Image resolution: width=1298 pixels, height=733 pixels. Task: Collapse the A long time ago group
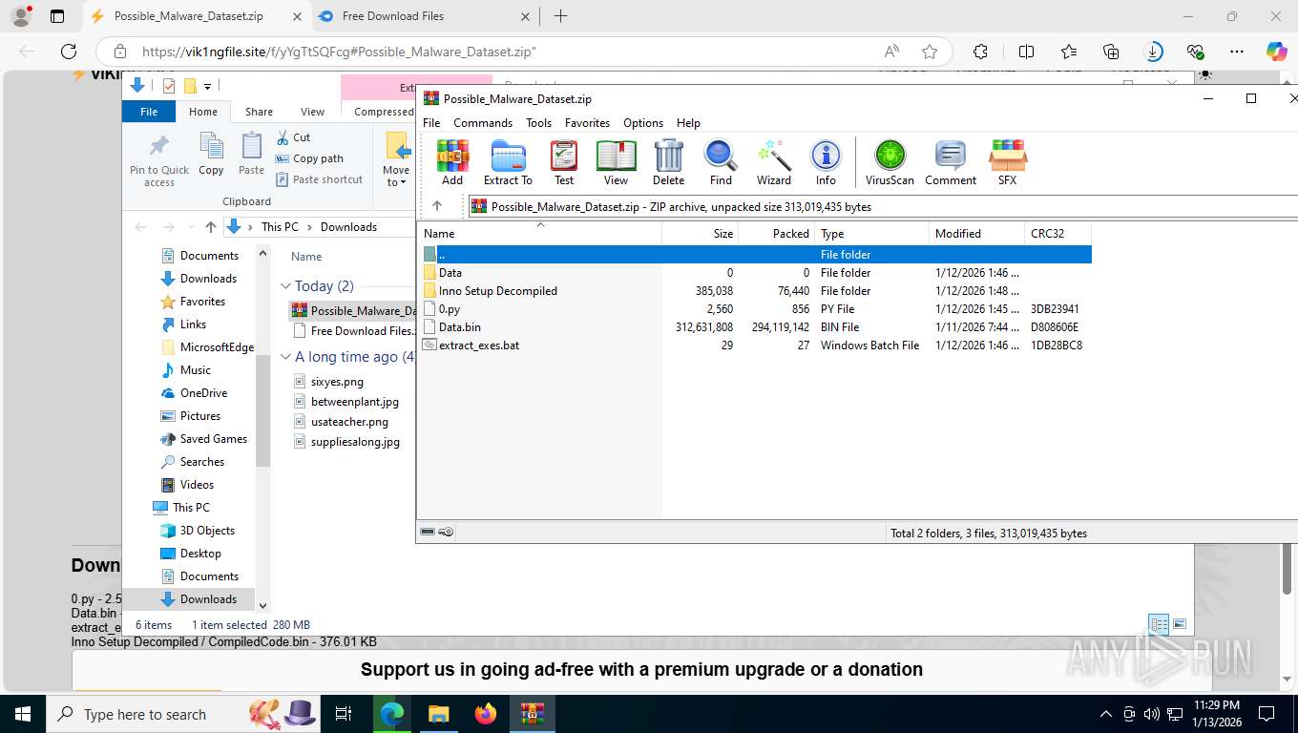(x=285, y=357)
